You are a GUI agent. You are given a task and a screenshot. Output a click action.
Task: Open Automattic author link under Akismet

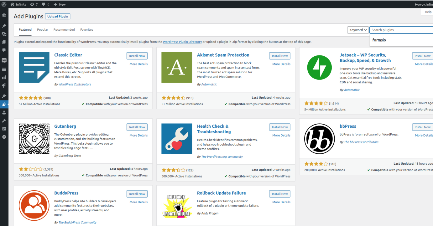pos(209,84)
